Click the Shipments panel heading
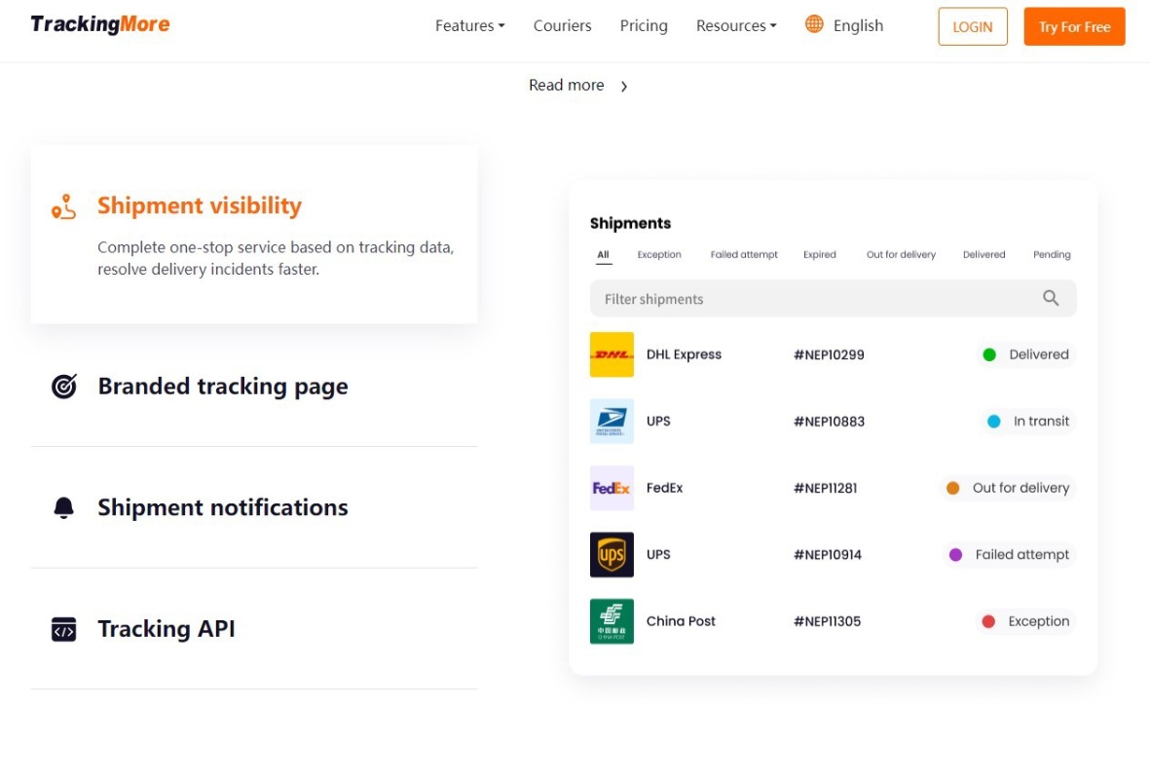Image resolution: width=1150 pixels, height=779 pixels. pos(630,223)
